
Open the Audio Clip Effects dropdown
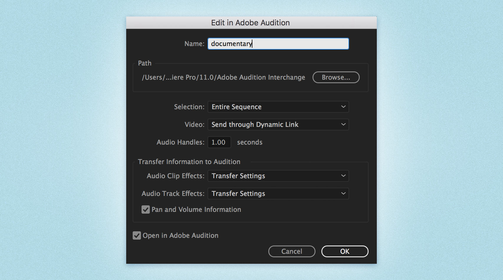[x=343, y=176]
